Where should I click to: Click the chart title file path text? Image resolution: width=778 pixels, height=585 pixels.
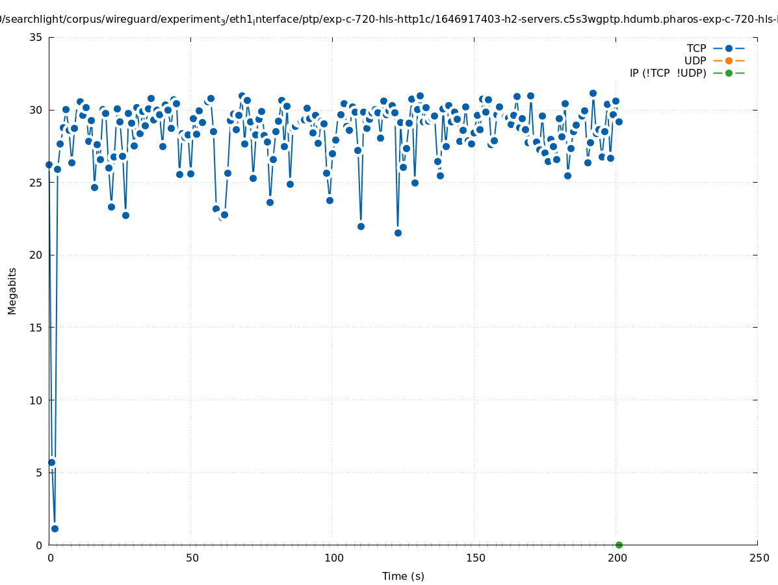(389, 19)
